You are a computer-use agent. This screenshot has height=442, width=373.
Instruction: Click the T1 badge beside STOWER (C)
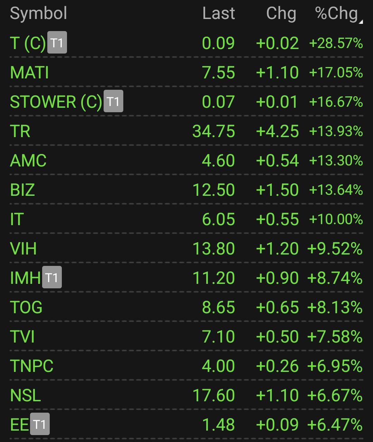(113, 101)
